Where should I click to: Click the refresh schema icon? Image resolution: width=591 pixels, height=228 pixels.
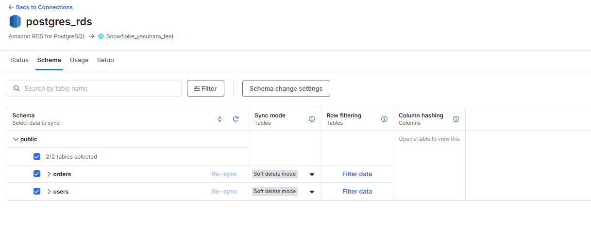(x=236, y=119)
